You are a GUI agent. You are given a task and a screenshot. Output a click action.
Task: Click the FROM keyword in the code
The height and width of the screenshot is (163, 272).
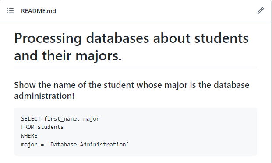[28, 127]
